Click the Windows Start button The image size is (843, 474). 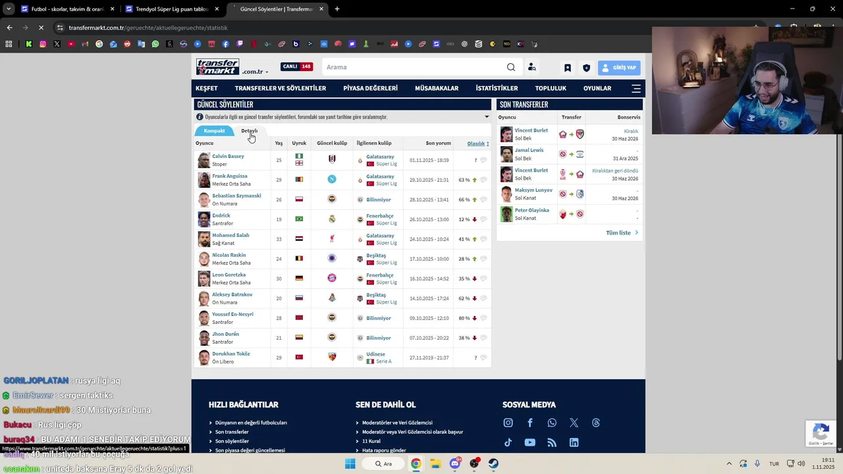tap(350, 463)
